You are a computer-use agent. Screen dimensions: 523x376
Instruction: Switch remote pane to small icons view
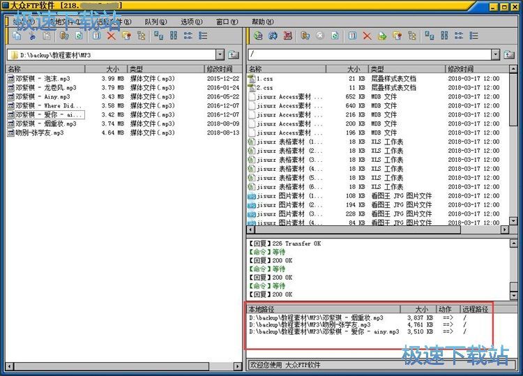[x=444, y=36]
